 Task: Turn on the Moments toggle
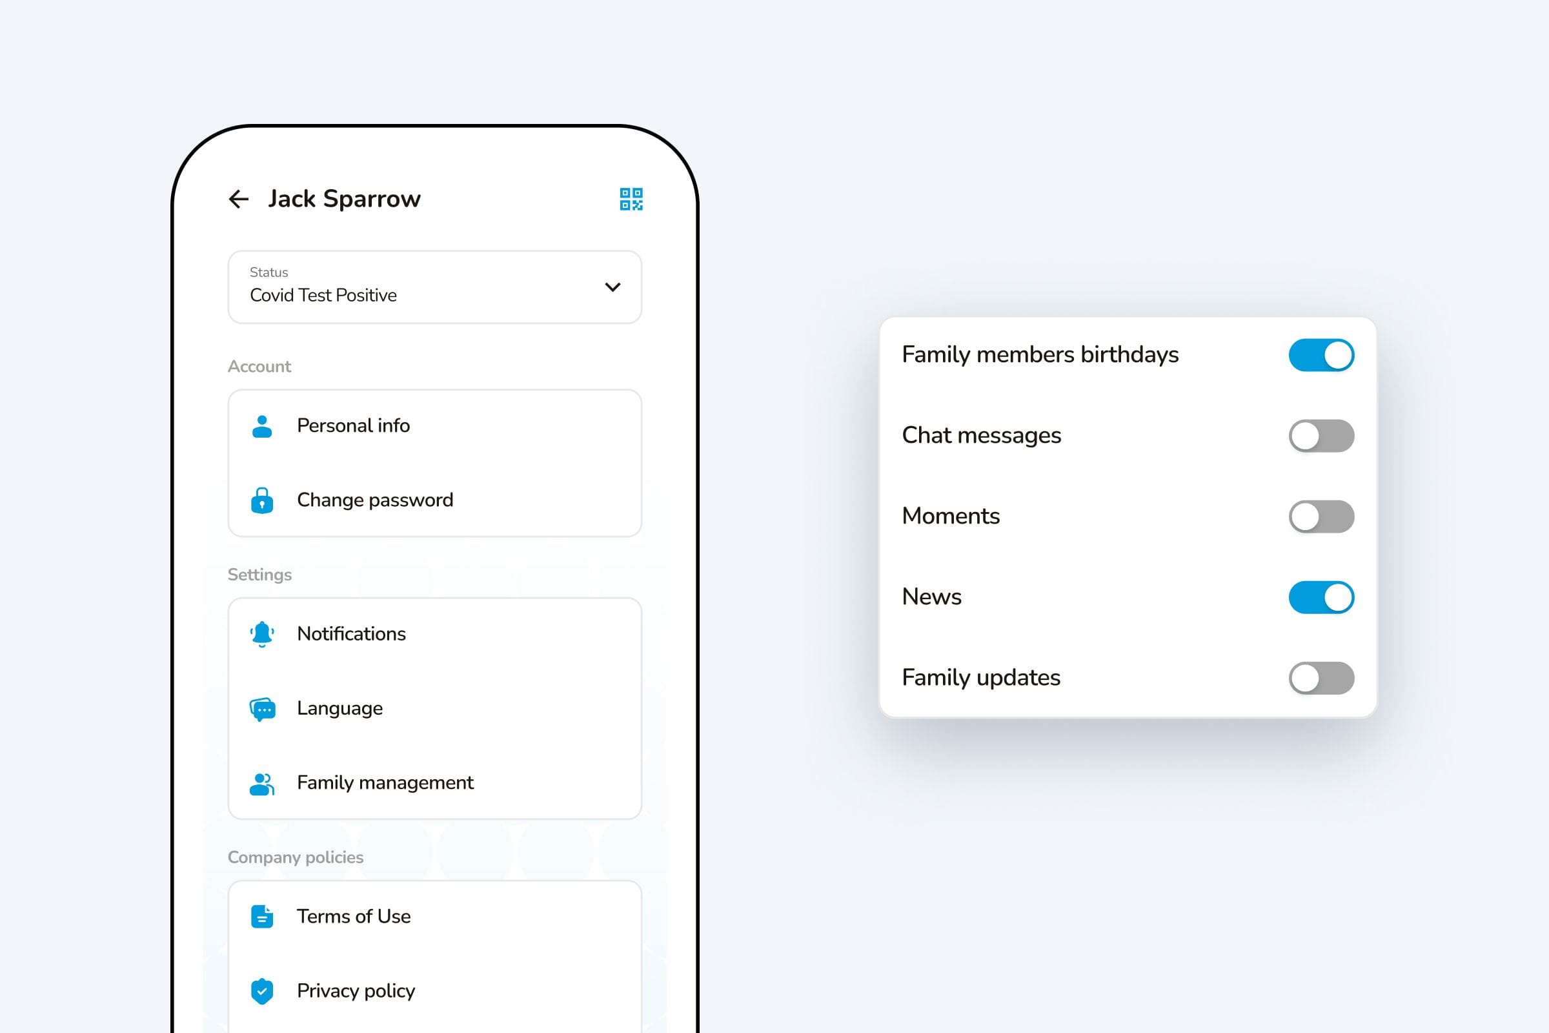point(1321,516)
